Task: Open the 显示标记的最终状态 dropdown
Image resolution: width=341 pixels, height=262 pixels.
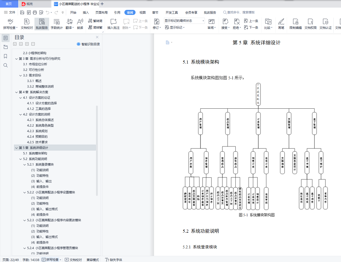Action: [x=184, y=21]
